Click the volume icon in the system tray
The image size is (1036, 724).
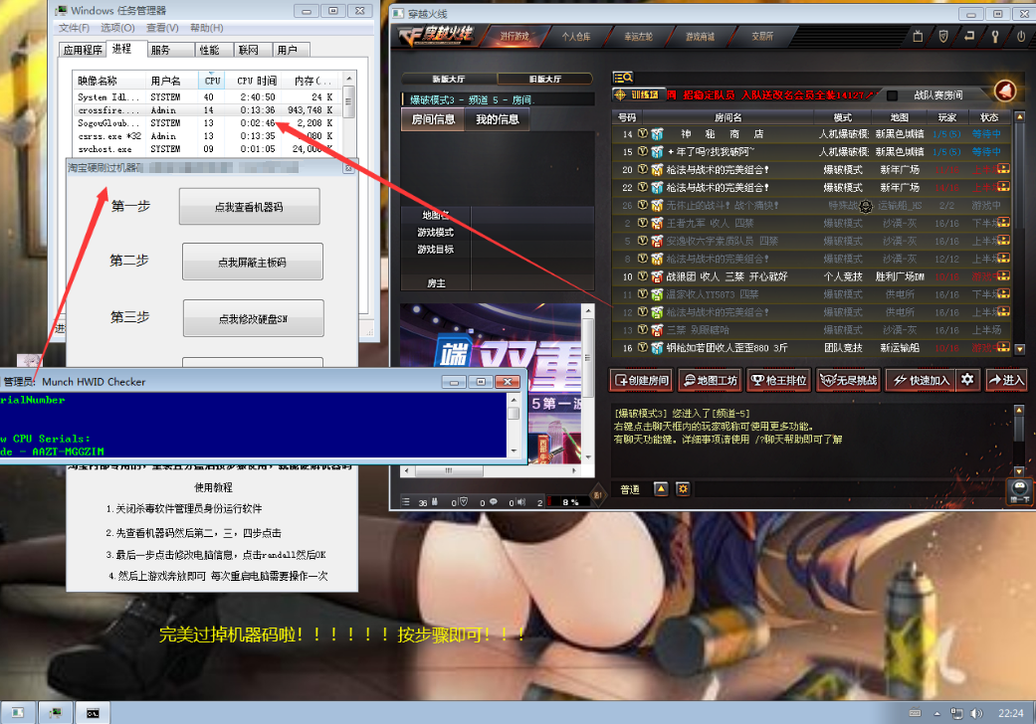tap(975, 713)
